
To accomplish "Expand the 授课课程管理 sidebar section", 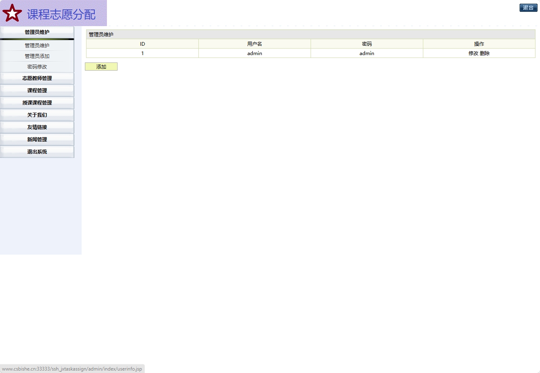I will coord(37,103).
